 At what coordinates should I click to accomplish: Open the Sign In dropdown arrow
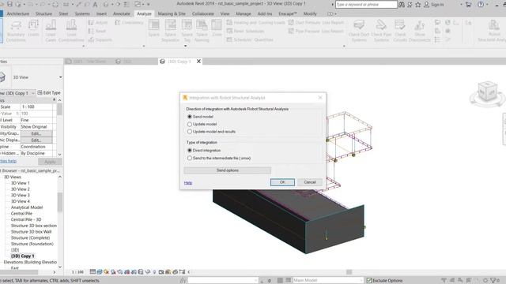coord(461,5)
